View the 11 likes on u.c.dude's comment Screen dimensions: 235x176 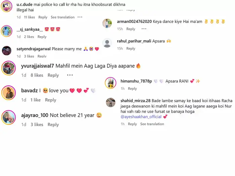[30, 17]
